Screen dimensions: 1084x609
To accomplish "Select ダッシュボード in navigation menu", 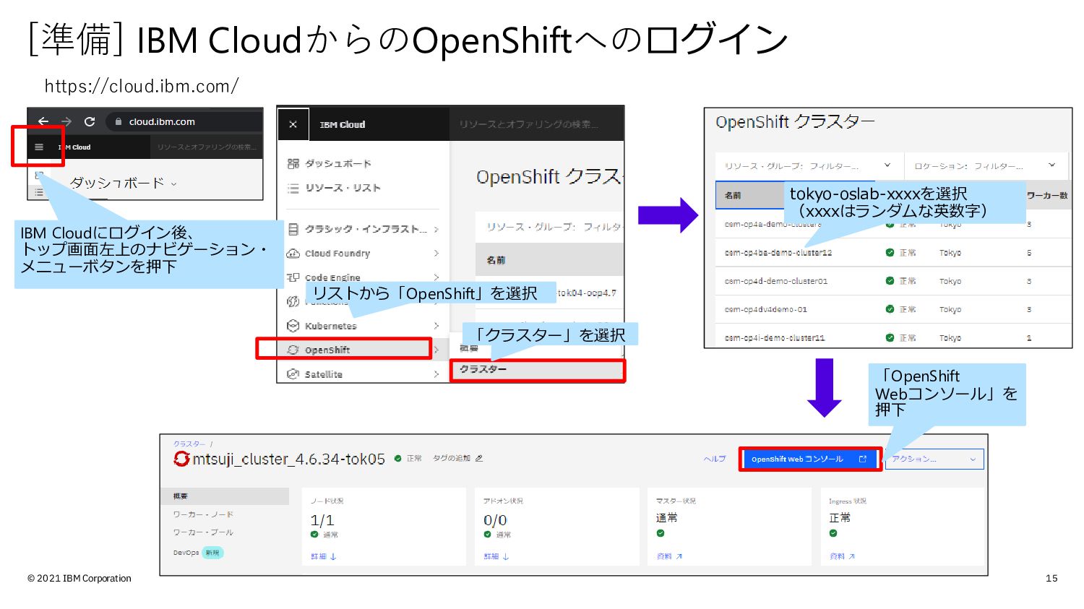I will (x=337, y=163).
